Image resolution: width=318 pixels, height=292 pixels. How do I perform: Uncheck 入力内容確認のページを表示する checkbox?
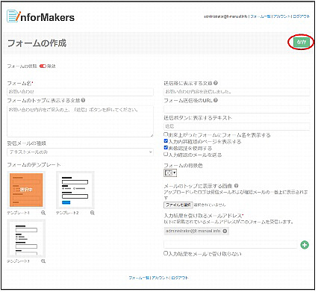[x=166, y=141]
